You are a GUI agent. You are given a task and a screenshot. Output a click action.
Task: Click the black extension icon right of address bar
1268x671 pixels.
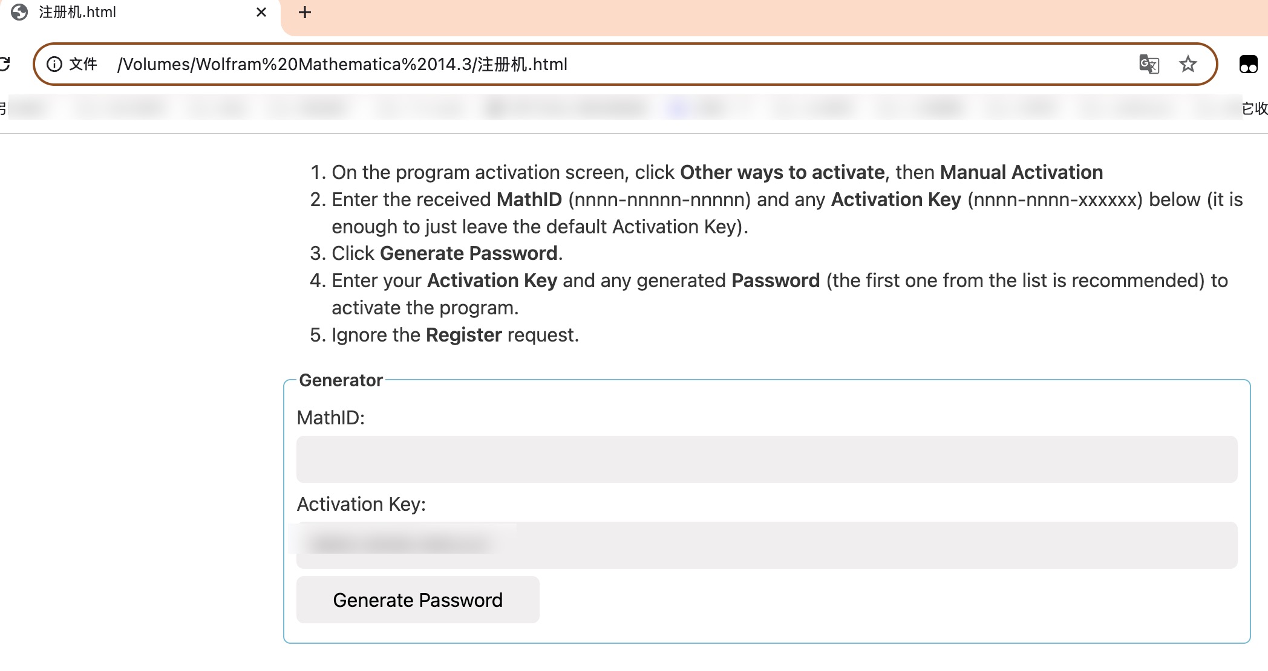click(x=1248, y=64)
